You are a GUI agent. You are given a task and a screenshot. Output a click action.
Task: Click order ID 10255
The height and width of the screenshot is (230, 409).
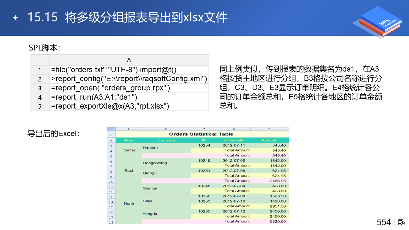(x=204, y=211)
